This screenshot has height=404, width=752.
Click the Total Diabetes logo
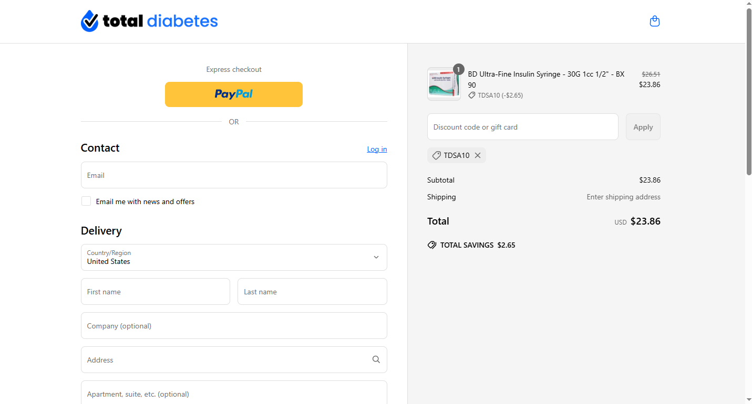click(149, 22)
